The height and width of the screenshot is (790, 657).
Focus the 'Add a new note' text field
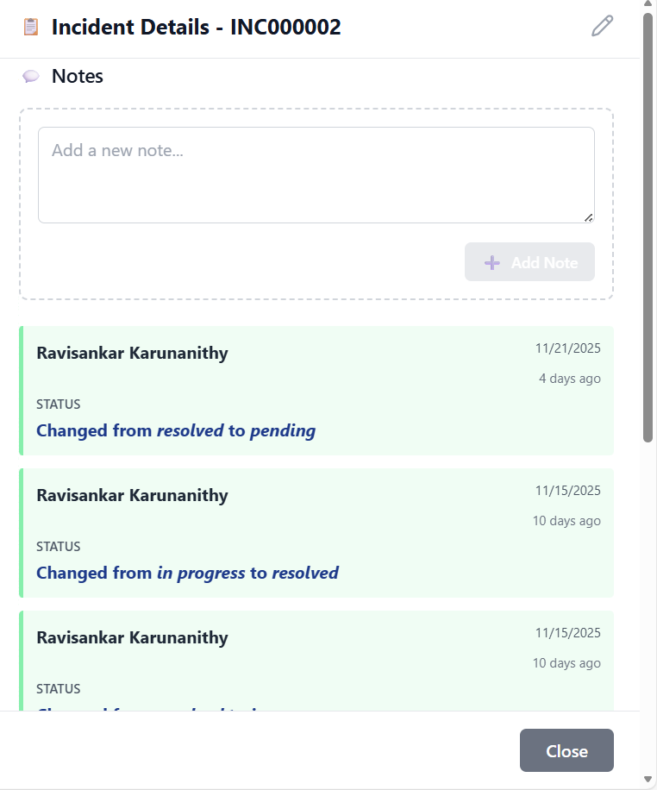316,175
